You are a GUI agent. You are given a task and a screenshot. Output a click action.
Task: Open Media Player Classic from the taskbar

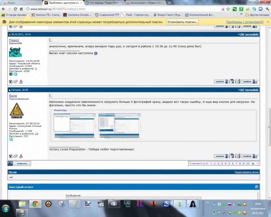pyautogui.click(x=101, y=204)
